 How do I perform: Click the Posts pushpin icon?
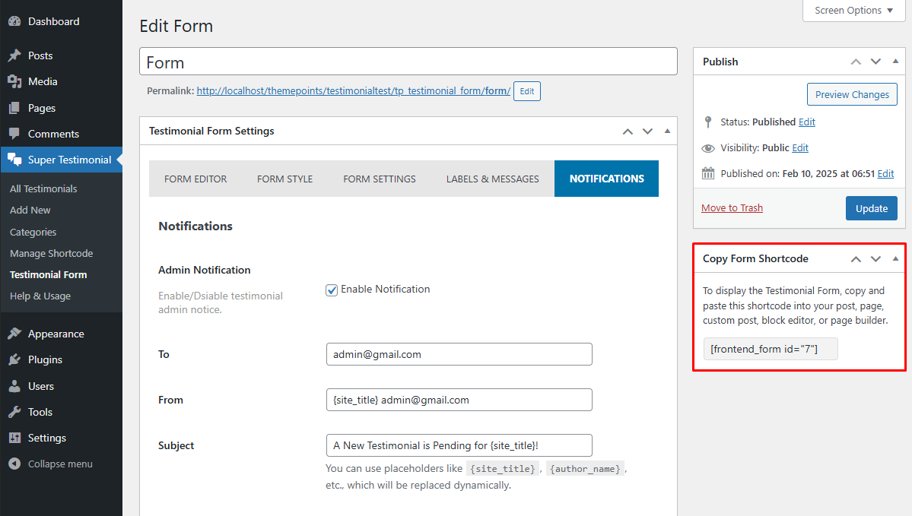[x=14, y=55]
